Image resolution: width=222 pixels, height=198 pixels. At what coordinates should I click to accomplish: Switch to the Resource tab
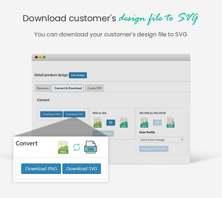click(43, 88)
